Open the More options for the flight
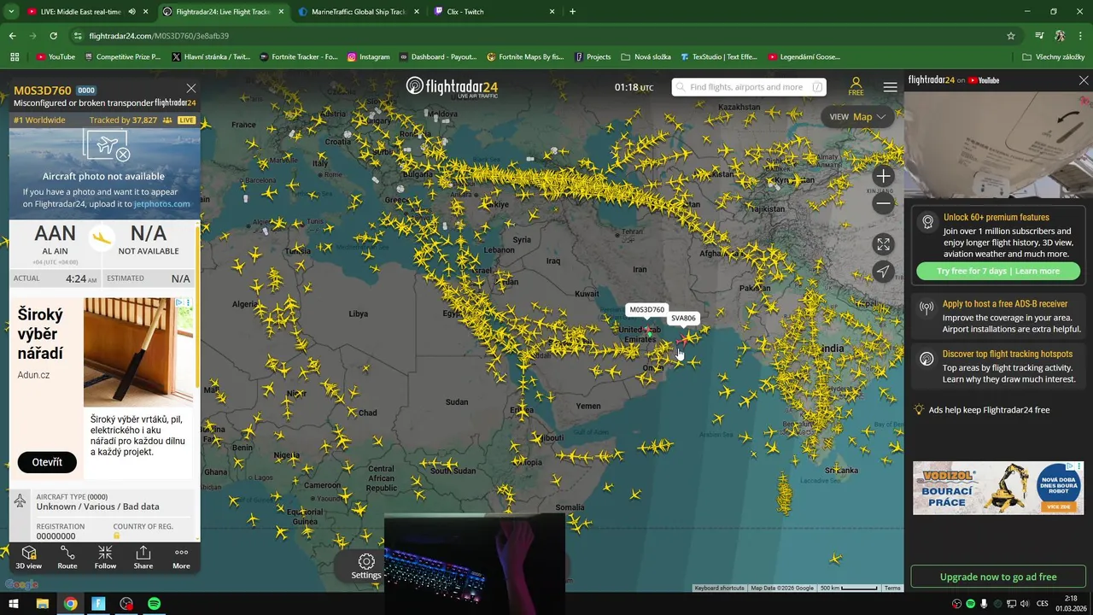This screenshot has width=1093, height=615. pos(181,557)
